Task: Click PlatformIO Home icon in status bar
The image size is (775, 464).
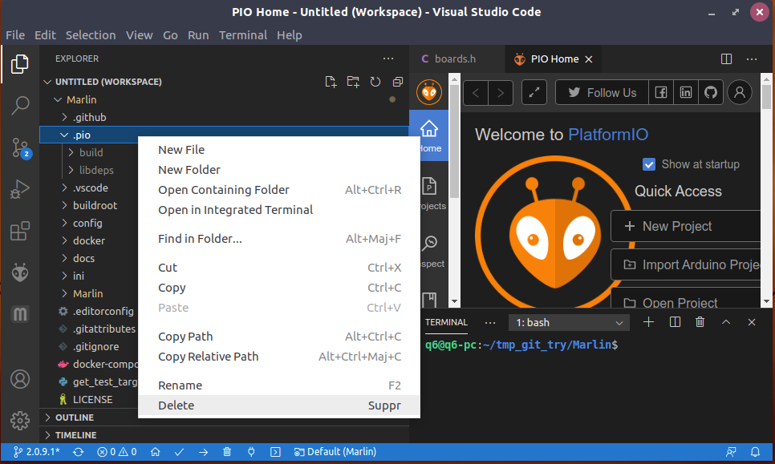Action: coord(155,452)
